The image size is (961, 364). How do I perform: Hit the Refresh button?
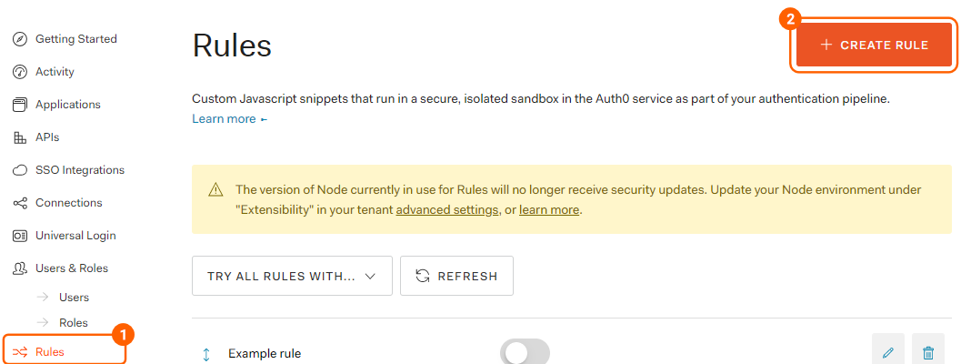[x=456, y=276]
